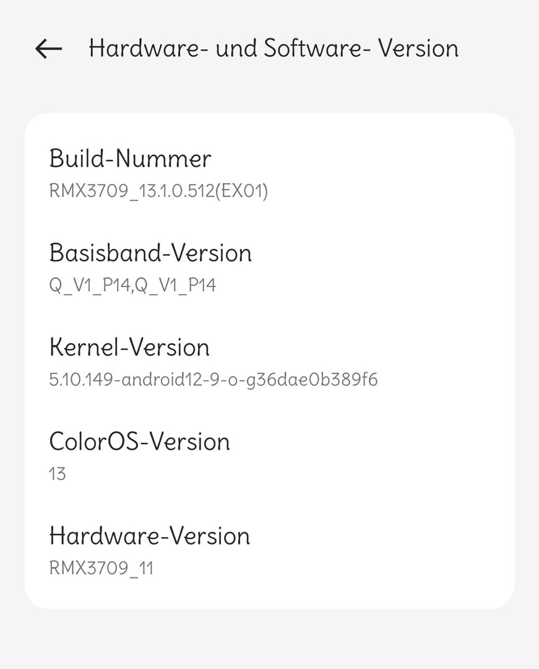Tap the Build-Nummer heading
The image size is (539, 669).
point(130,159)
